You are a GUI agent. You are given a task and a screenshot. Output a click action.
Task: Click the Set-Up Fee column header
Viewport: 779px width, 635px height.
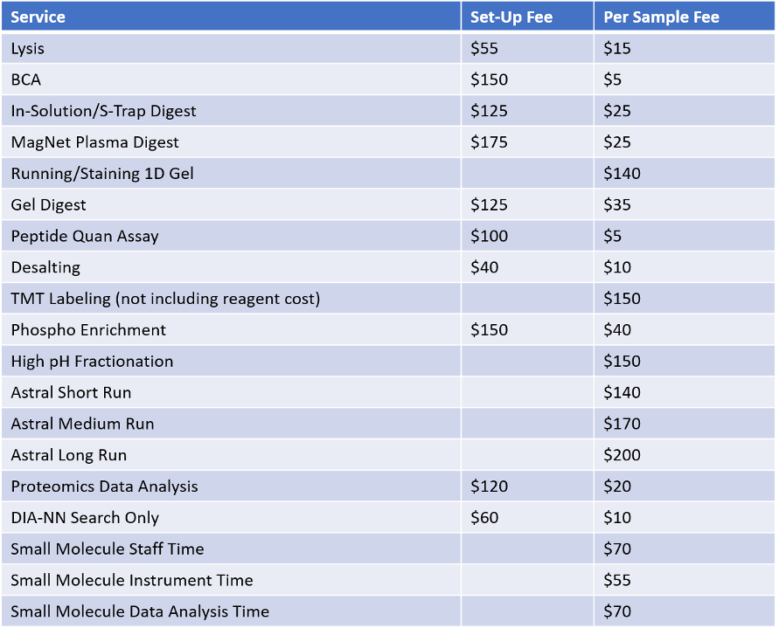pyautogui.click(x=511, y=17)
